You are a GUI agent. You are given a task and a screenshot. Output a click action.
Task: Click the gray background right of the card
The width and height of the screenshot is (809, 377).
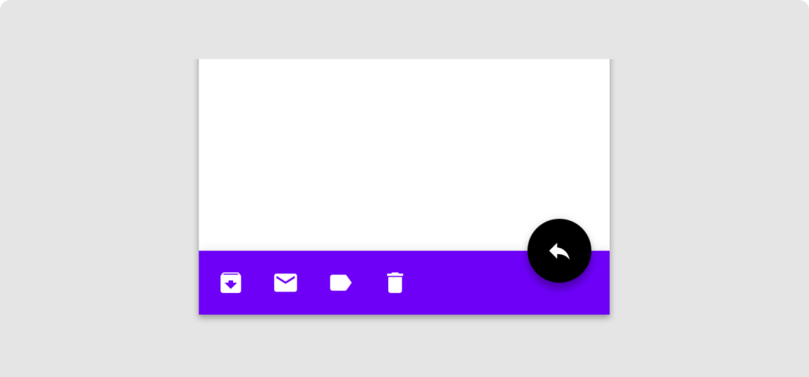pos(709,189)
